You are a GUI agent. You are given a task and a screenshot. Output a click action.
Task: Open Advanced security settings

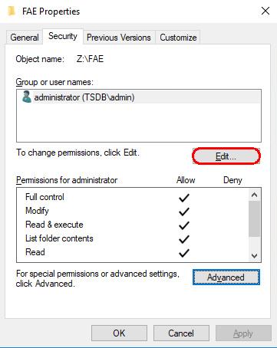(226, 277)
